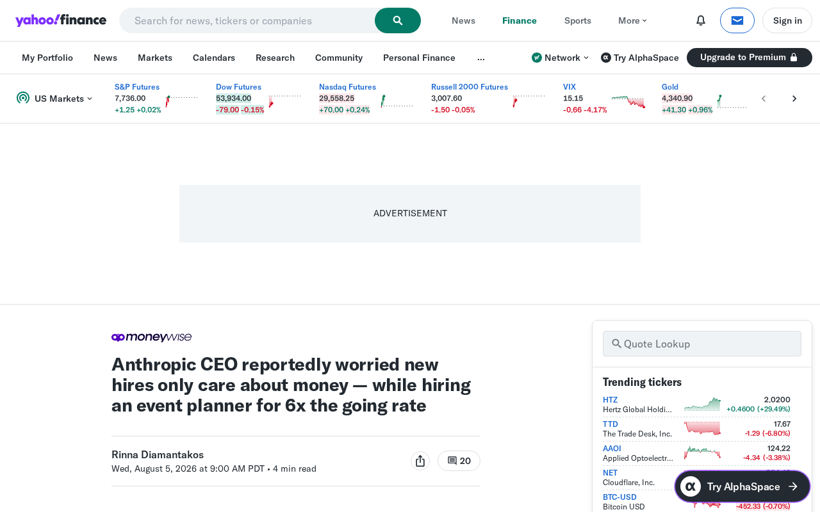Click Upgrade to Premium button
The image size is (820, 512).
pos(750,58)
